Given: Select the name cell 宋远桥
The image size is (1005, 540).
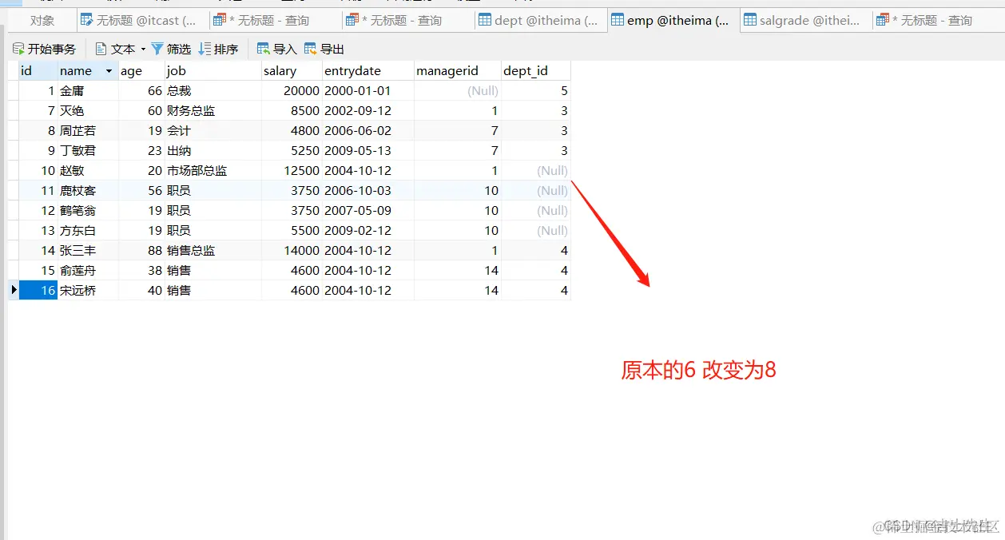Looking at the screenshot, I should click(88, 291).
